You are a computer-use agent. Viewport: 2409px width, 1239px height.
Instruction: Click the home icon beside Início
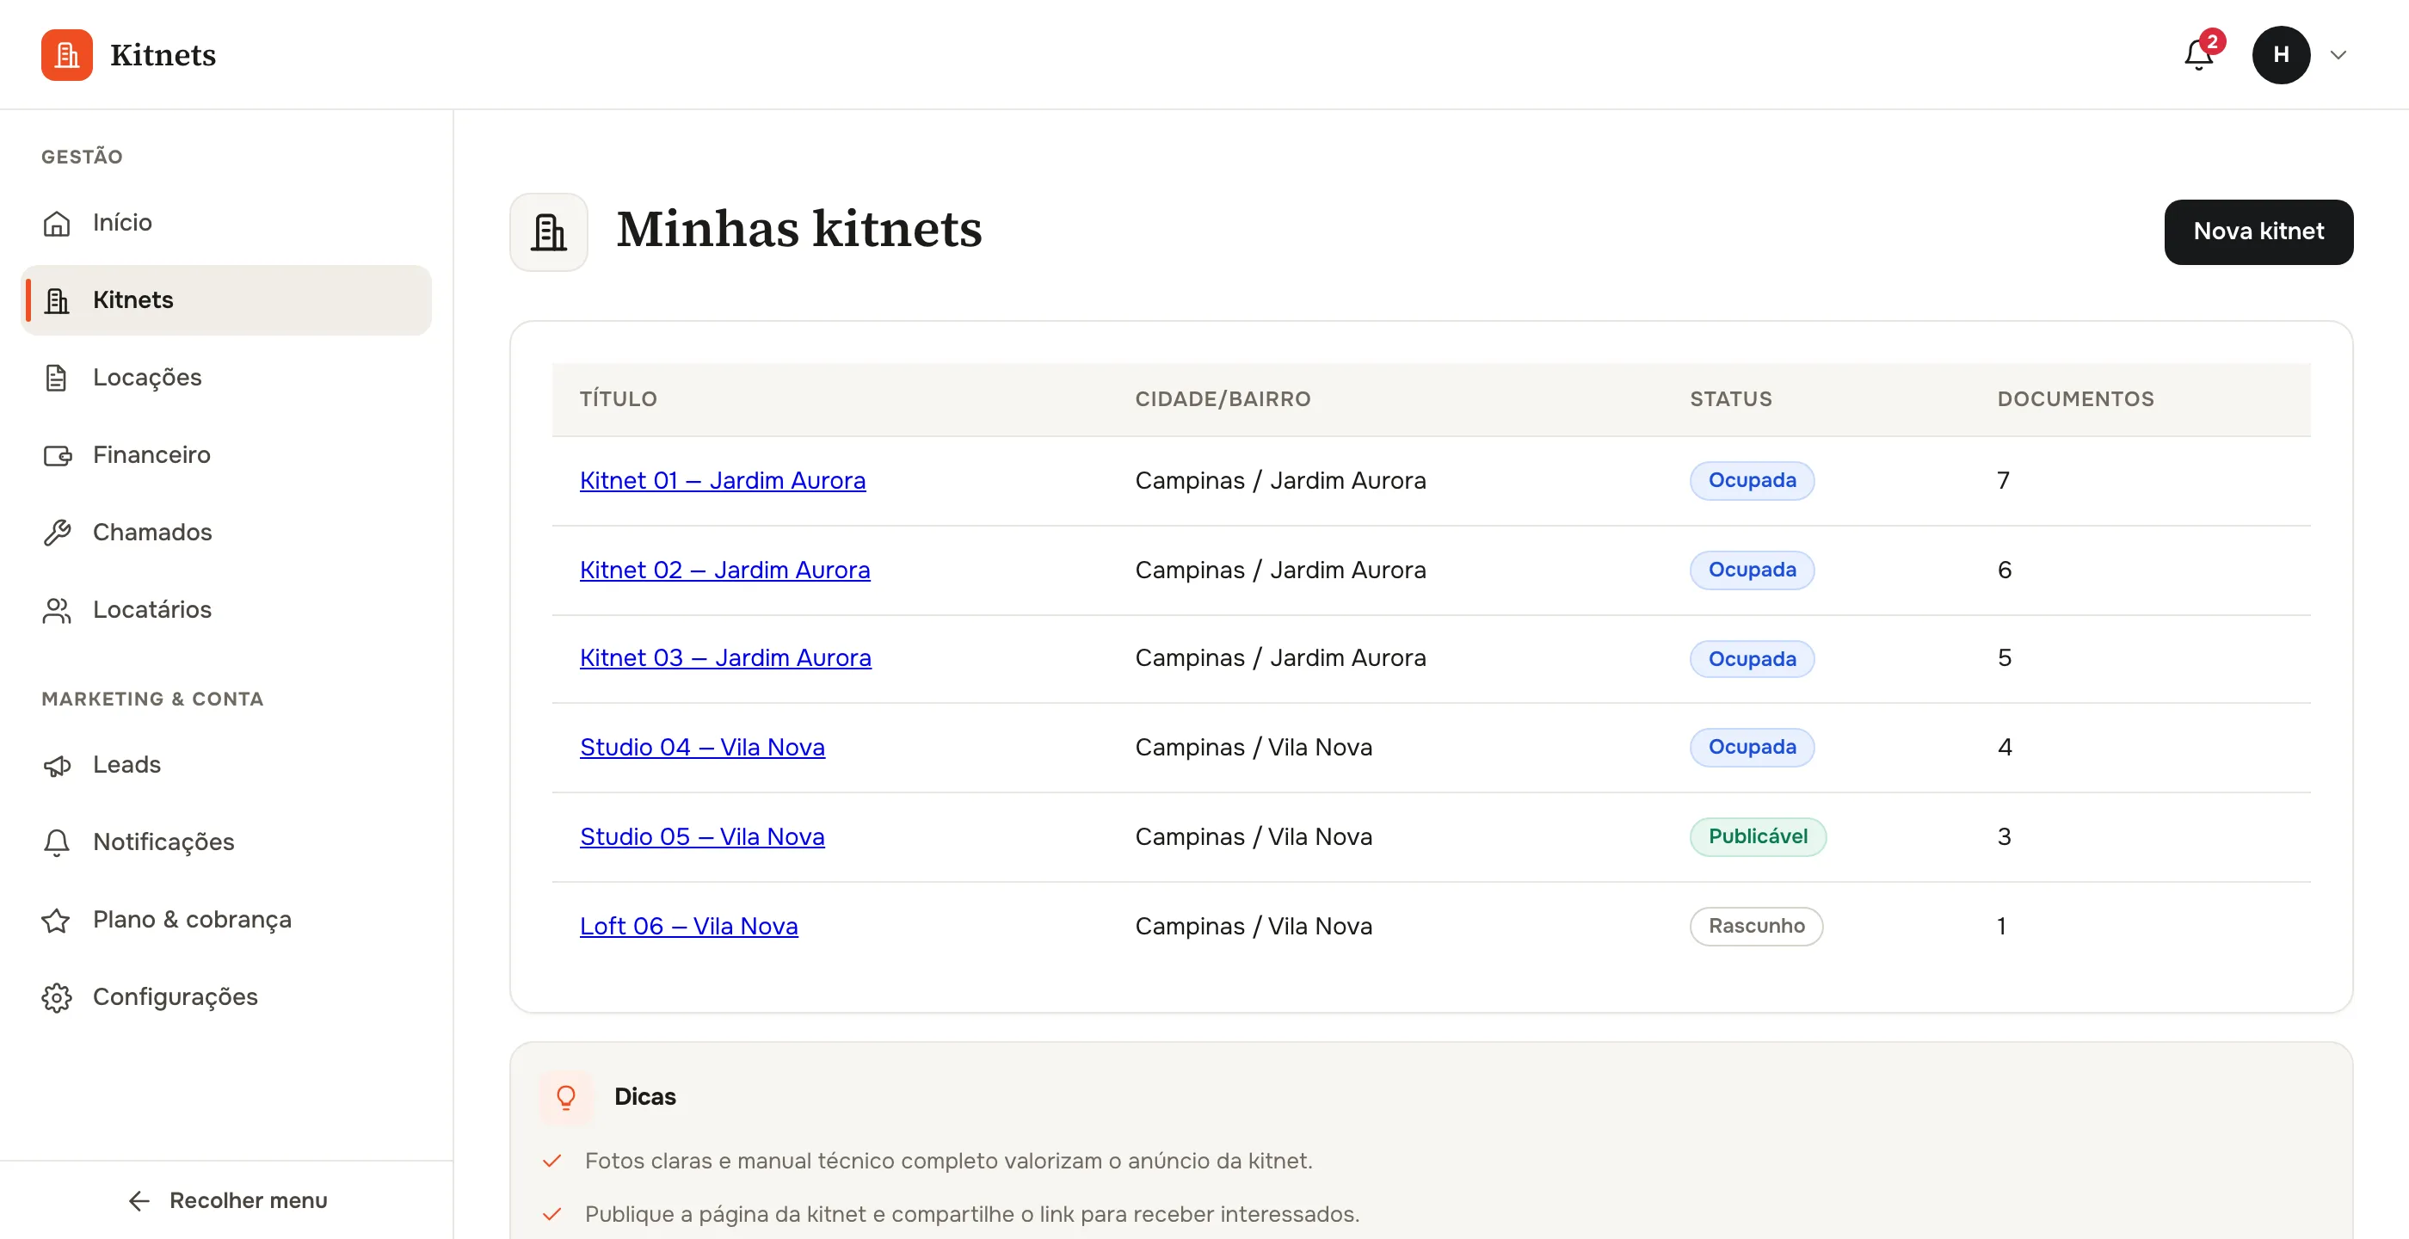tap(57, 224)
